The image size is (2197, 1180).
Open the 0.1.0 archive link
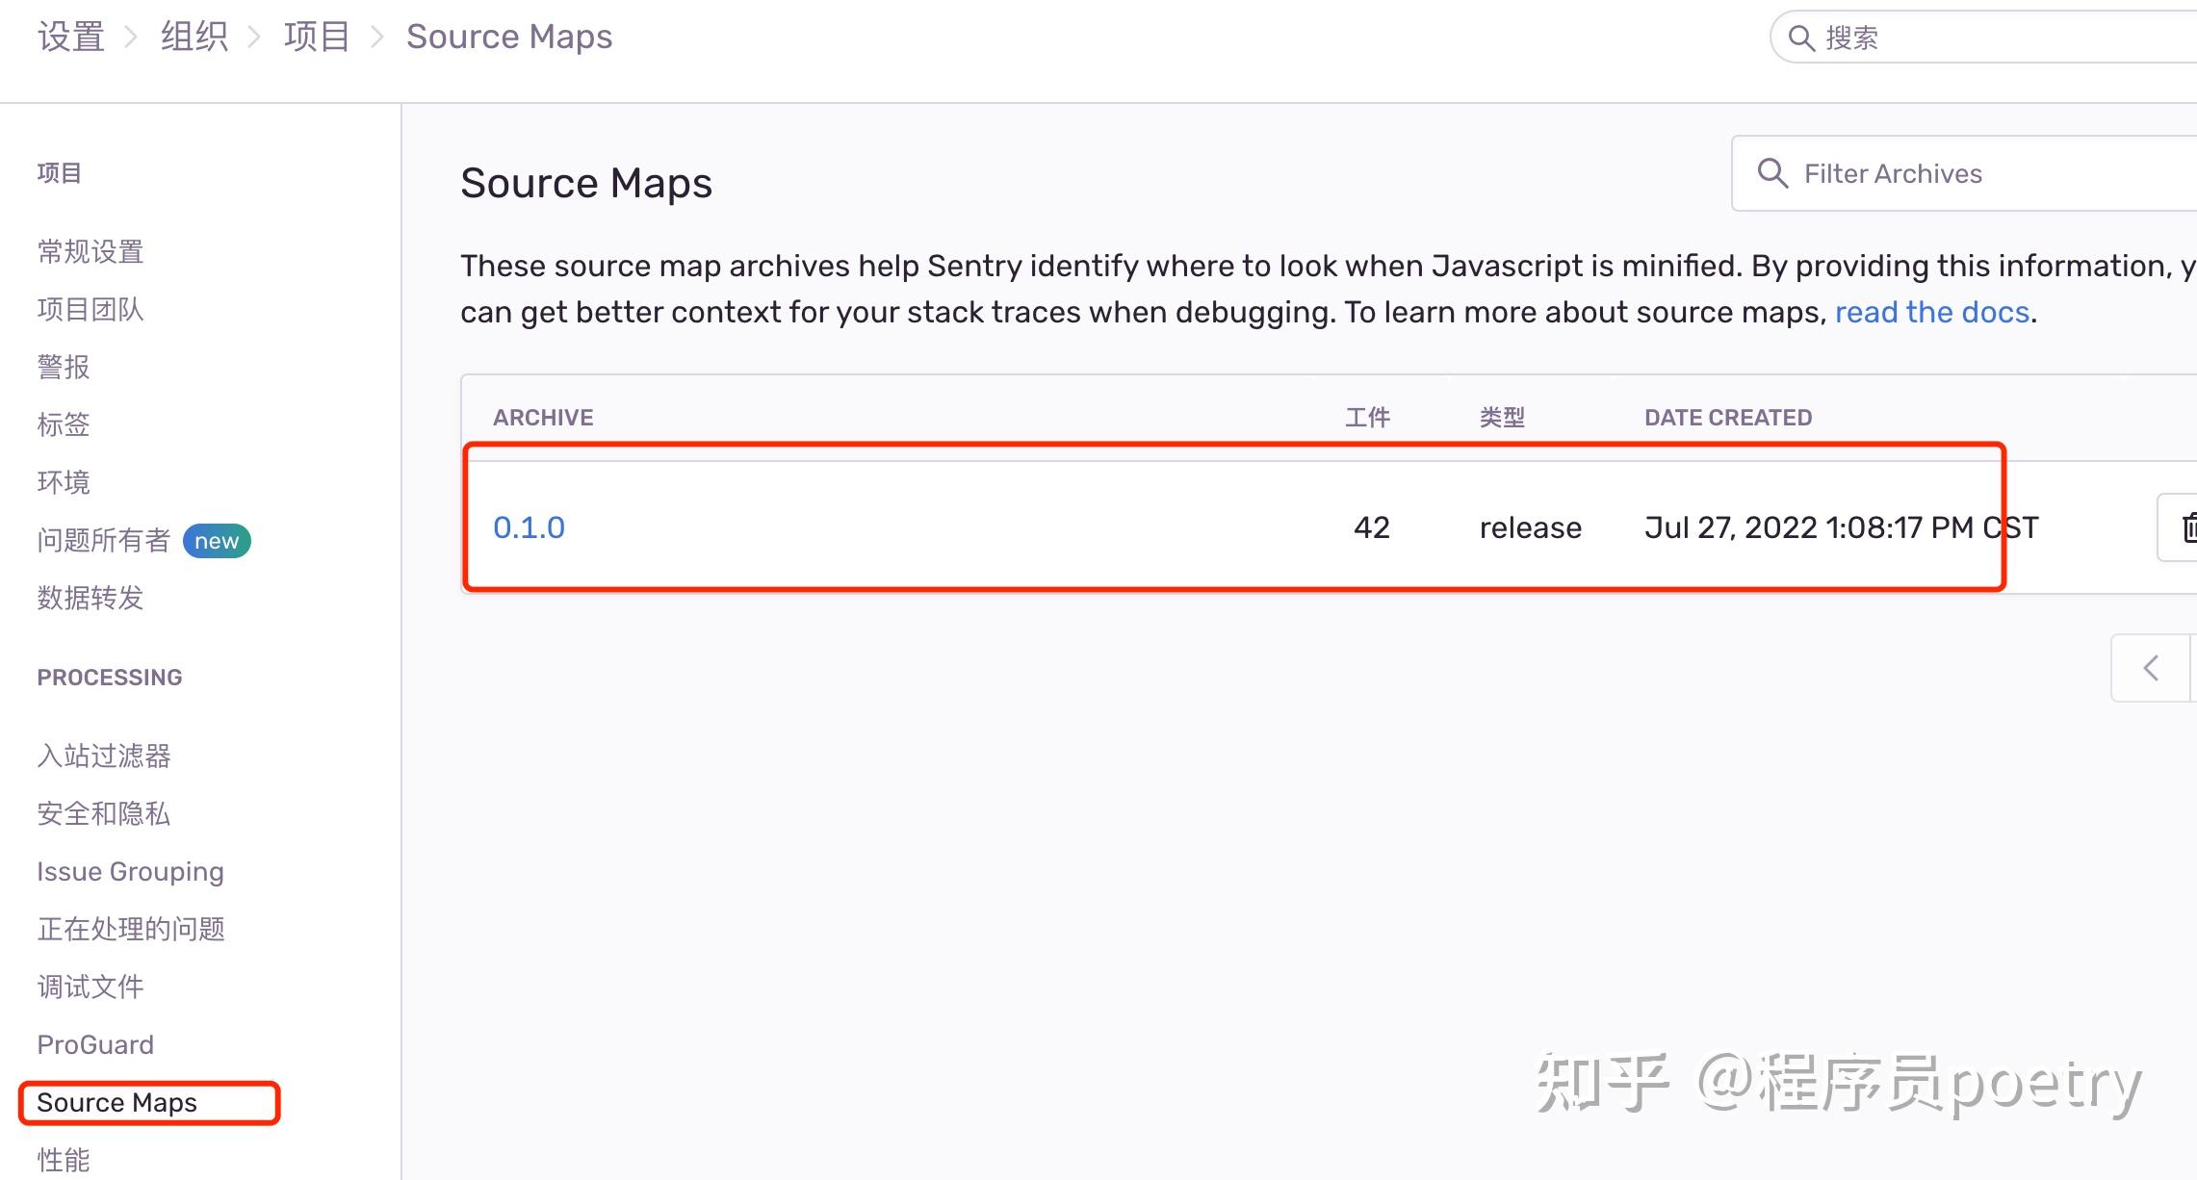tap(529, 527)
